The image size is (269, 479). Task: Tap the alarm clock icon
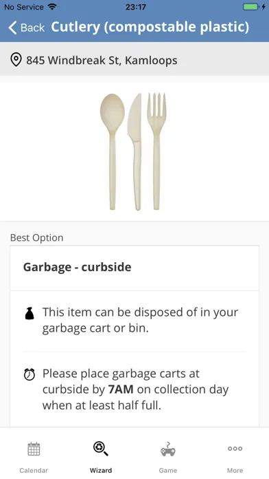30,374
